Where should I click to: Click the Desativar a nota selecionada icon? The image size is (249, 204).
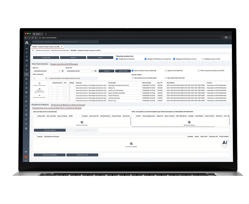click(x=39, y=83)
